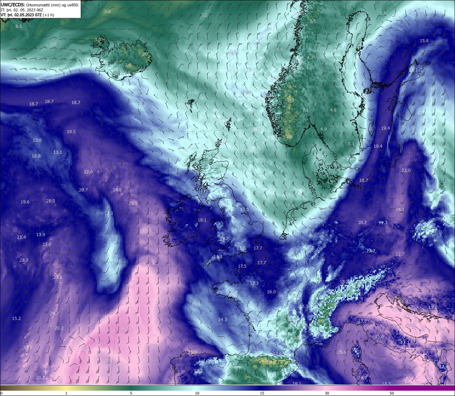Image resolution: width=455 pixels, height=396 pixels.
Task: Click the 'UWC/ECDS: Úrkomumætti (mm) og uv850.' title line
Action: click(40, 5)
